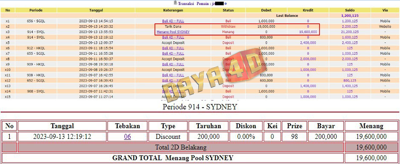Select the Last Balance value 1,200,125
The height and width of the screenshot is (164, 400).
[350, 16]
